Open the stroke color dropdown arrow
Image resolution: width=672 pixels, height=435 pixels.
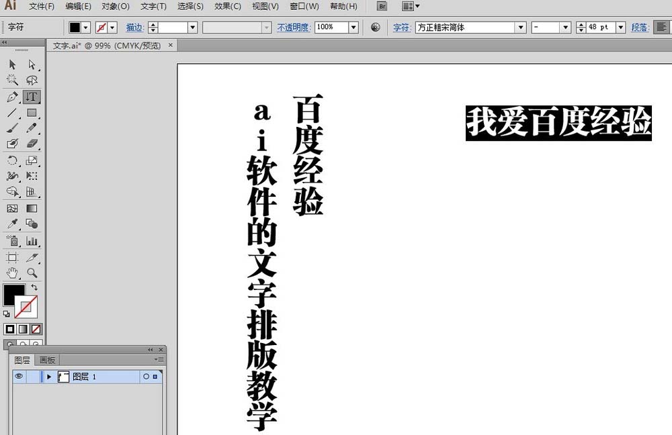click(x=113, y=28)
